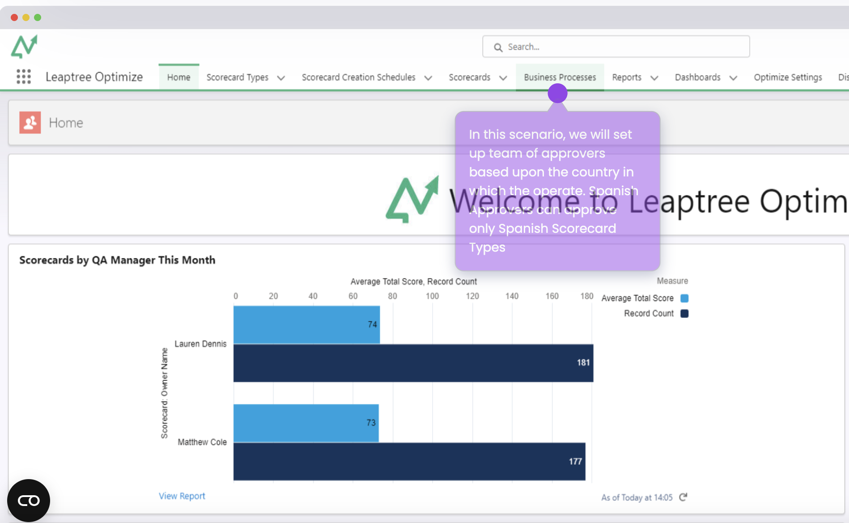
Task: Click the View Report link
Action: (182, 496)
